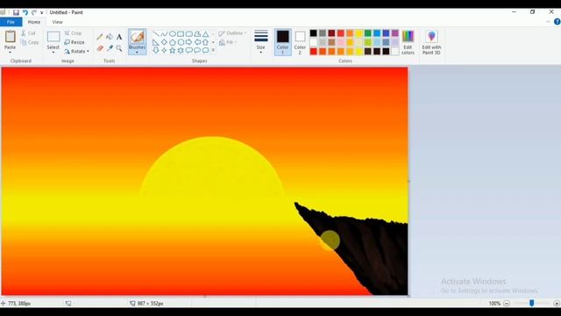The width and height of the screenshot is (561, 316).
Task: Click the Brushes tool icon
Action: [x=138, y=37]
